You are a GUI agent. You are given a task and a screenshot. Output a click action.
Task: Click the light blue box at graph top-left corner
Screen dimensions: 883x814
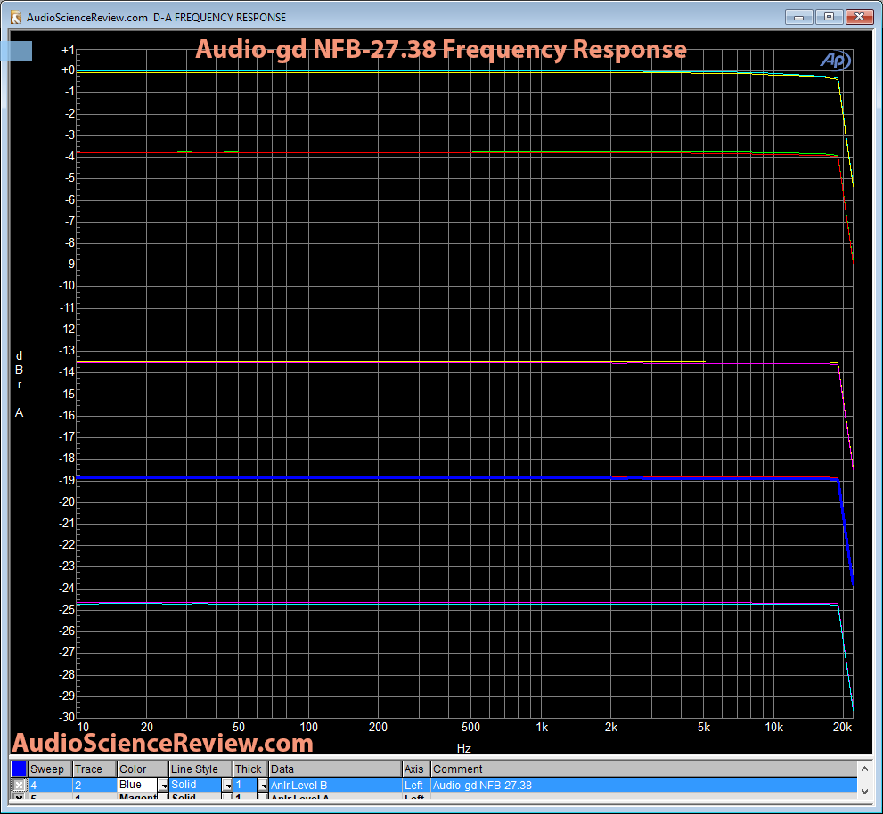click(16, 51)
